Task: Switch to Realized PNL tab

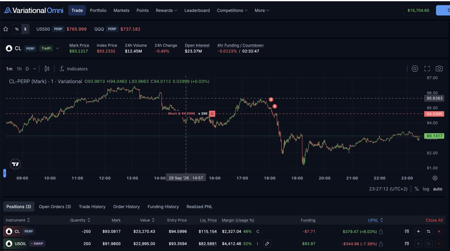Action: point(199,207)
